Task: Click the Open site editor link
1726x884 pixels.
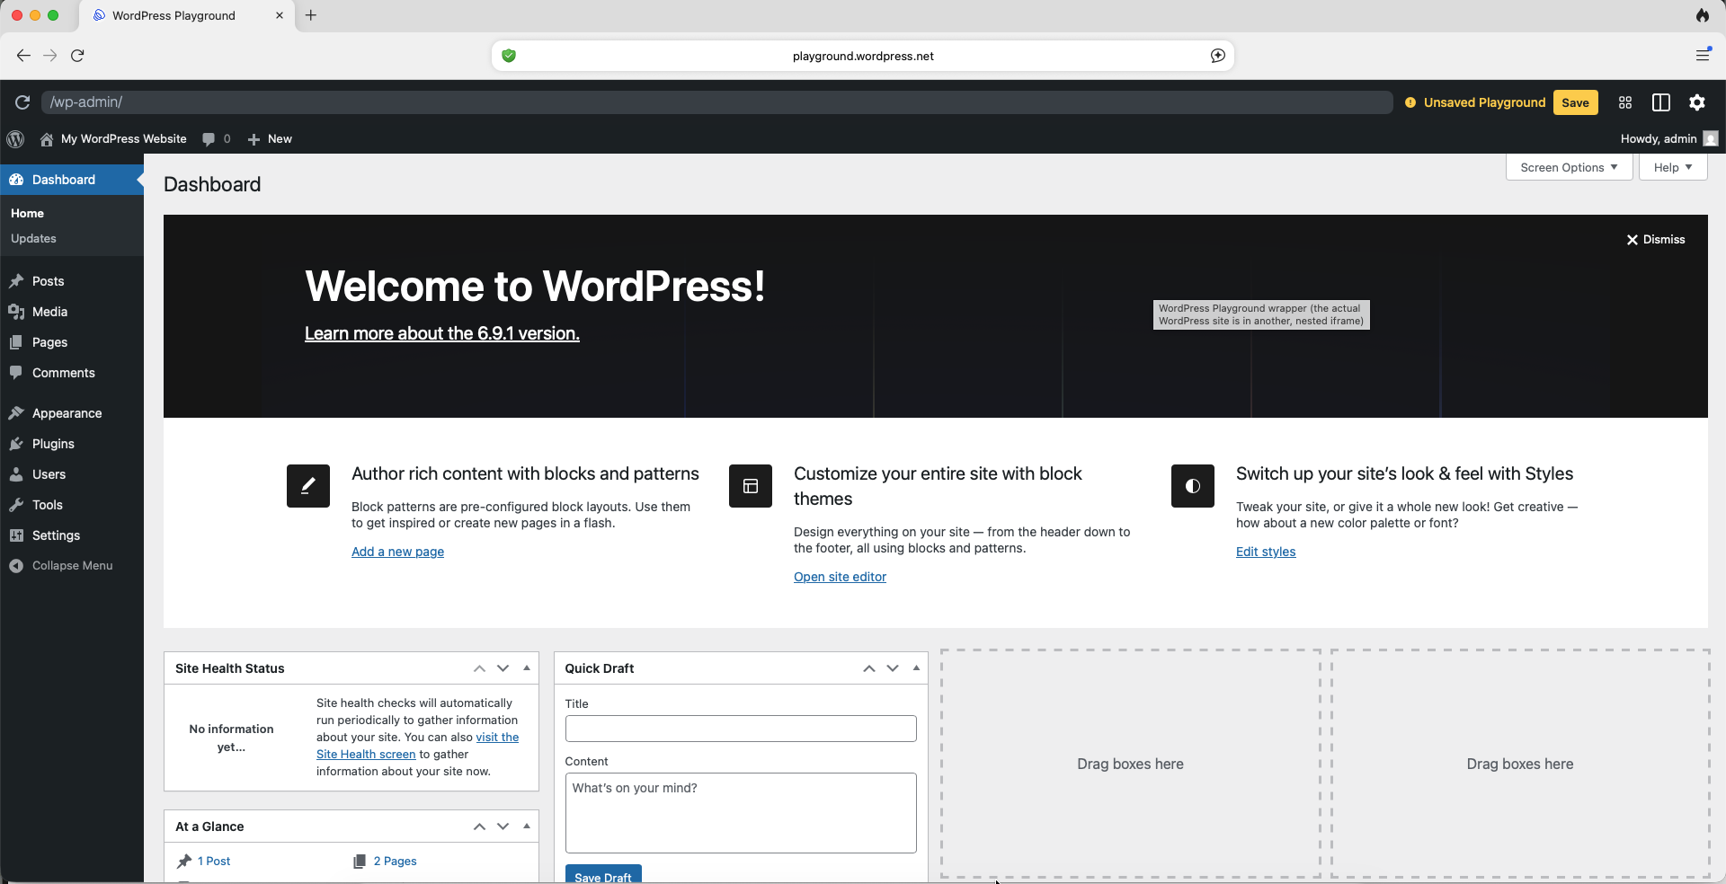Action: (840, 577)
